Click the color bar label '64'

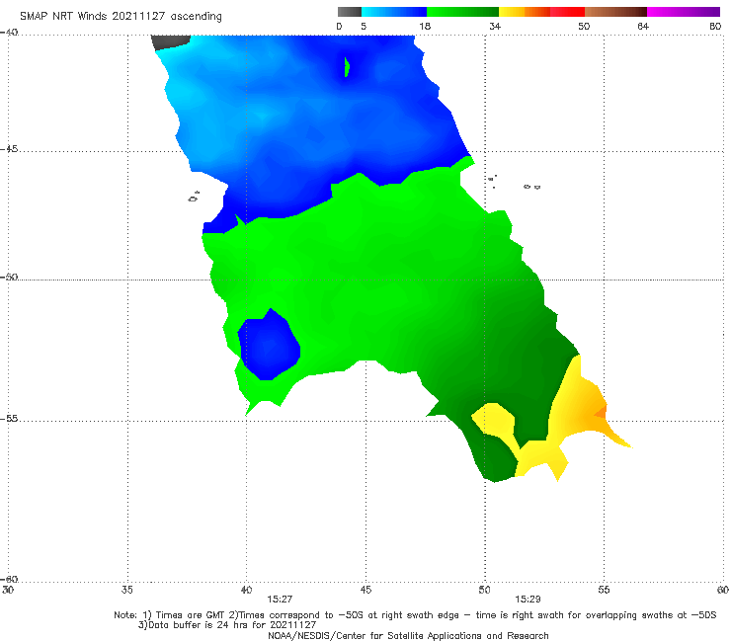coord(643,26)
